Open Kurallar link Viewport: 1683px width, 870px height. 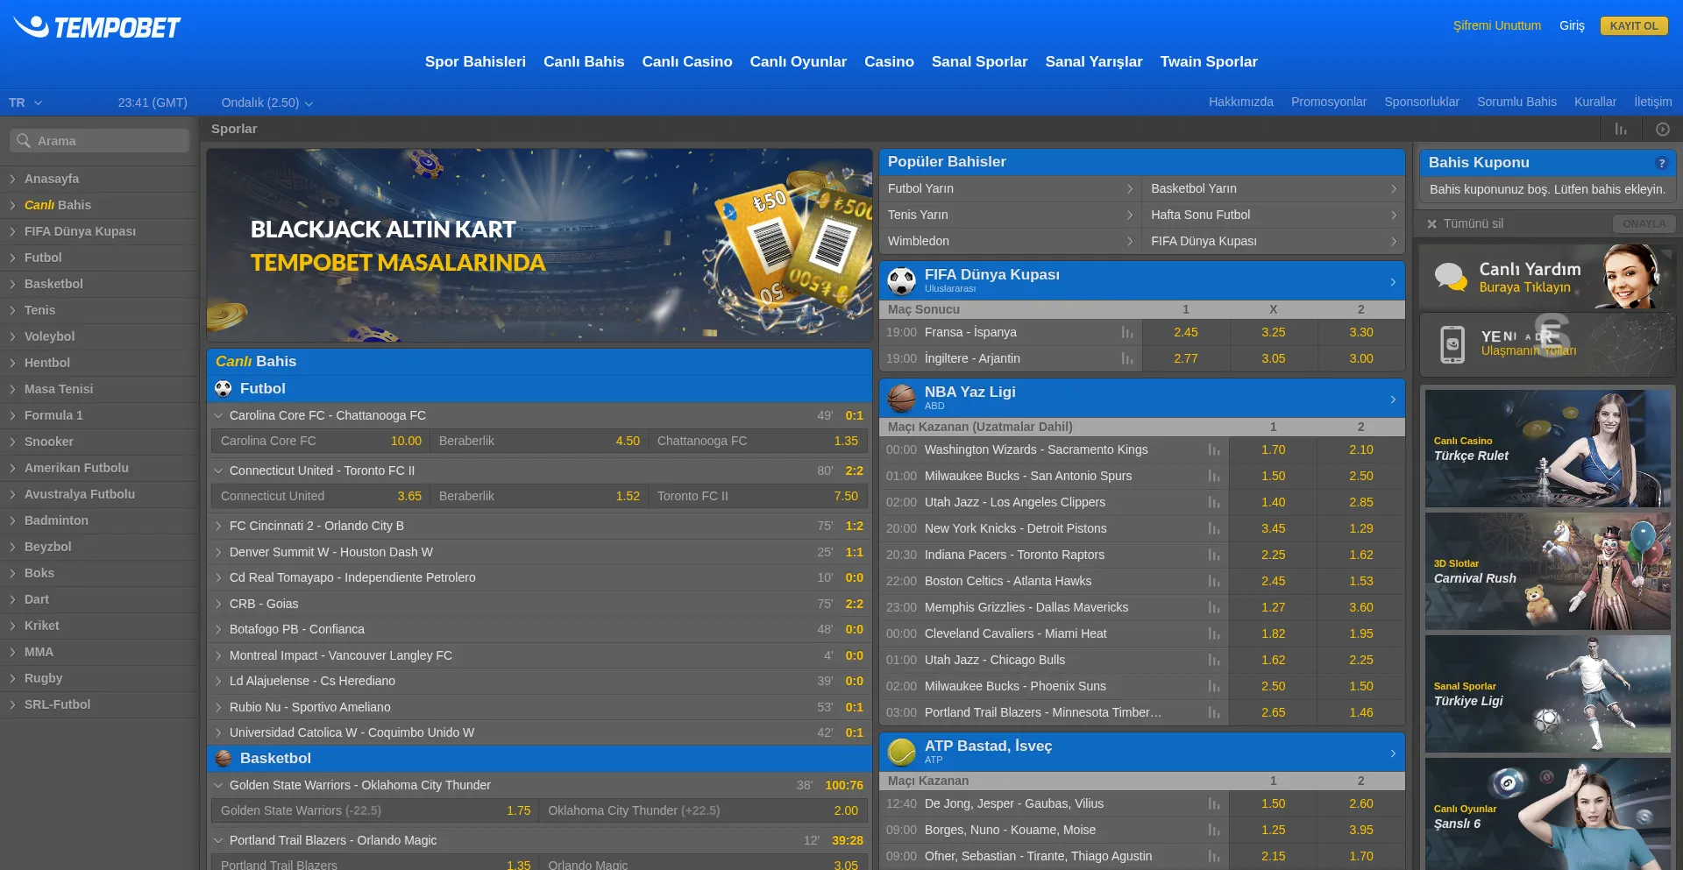coord(1595,103)
